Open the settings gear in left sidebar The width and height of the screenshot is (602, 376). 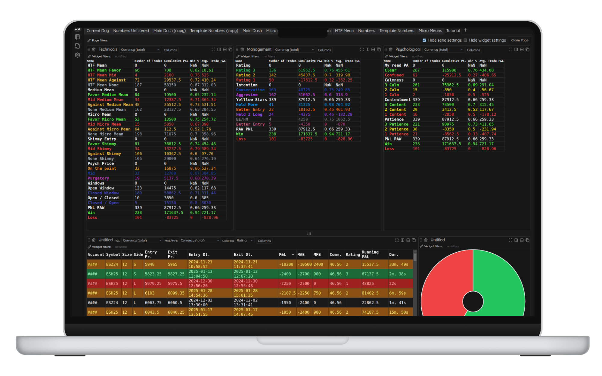pyautogui.click(x=77, y=55)
